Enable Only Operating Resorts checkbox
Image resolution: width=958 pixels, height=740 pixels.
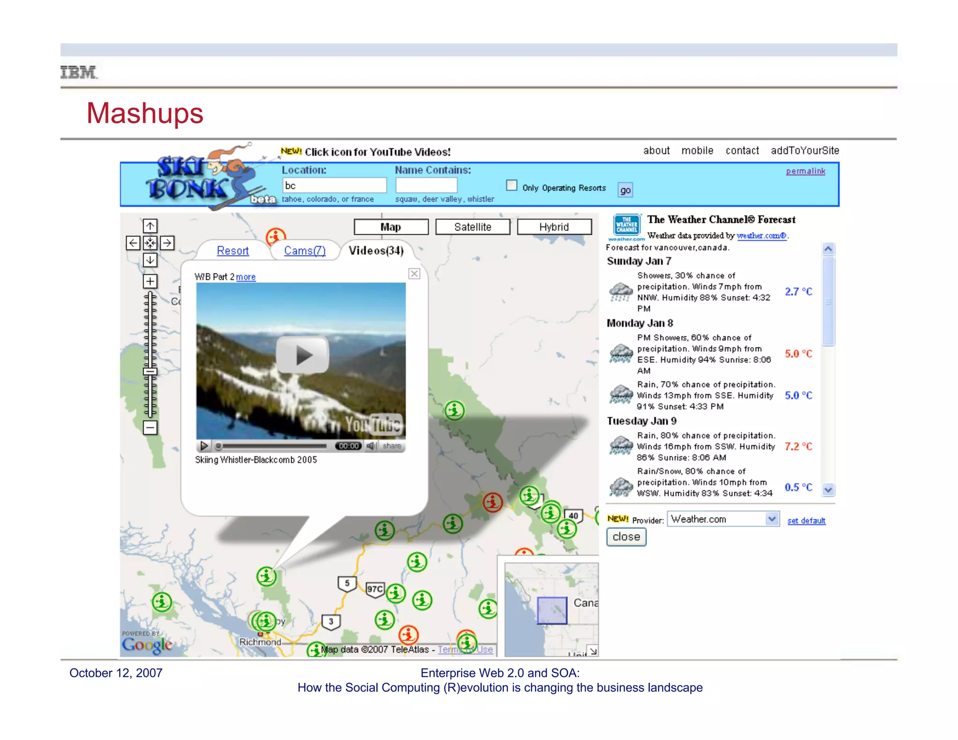point(512,186)
